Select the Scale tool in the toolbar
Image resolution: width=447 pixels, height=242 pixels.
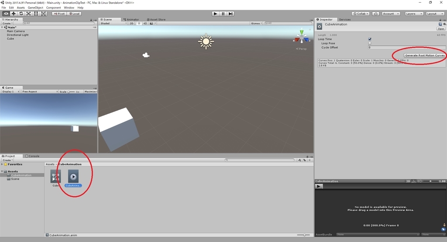pyautogui.click(x=28, y=14)
